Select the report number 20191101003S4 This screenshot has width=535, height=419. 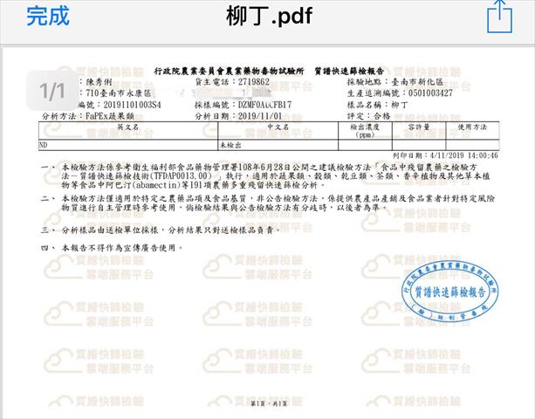[132, 105]
